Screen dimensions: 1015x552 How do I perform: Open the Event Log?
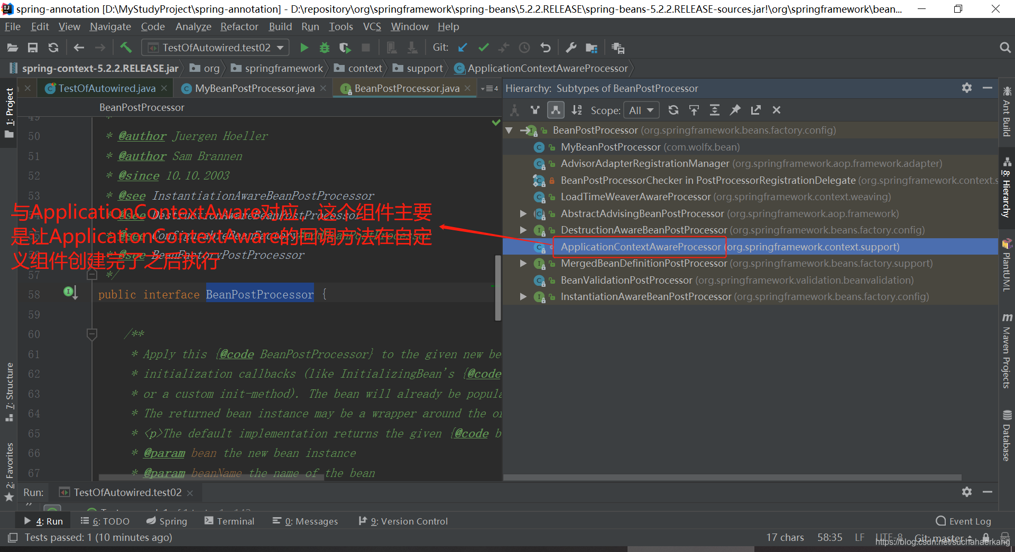tap(963, 521)
